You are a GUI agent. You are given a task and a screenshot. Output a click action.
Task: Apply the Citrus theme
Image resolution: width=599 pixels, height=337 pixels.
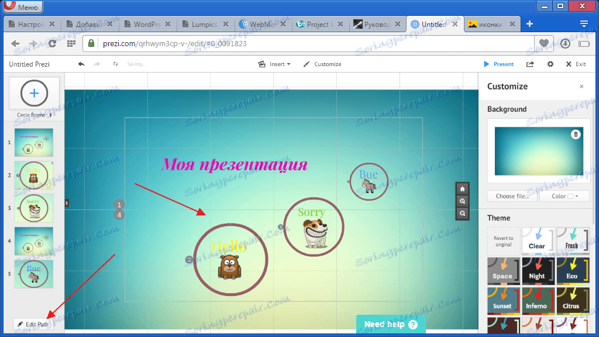(x=573, y=301)
